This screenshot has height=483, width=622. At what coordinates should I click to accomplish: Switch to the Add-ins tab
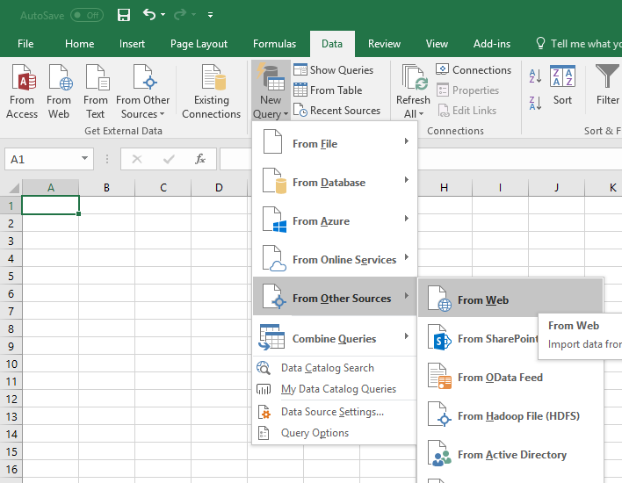pos(492,44)
